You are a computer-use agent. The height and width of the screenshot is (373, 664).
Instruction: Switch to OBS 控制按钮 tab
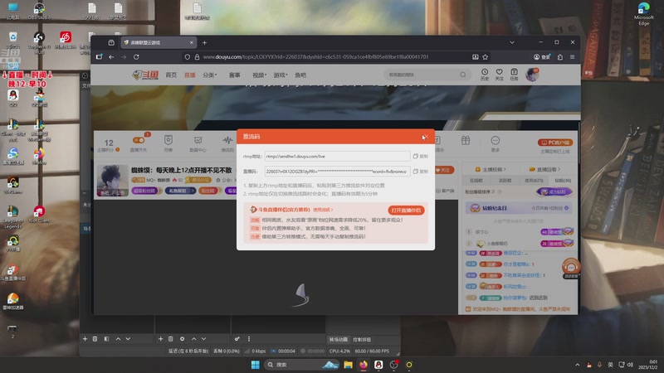(x=362, y=340)
